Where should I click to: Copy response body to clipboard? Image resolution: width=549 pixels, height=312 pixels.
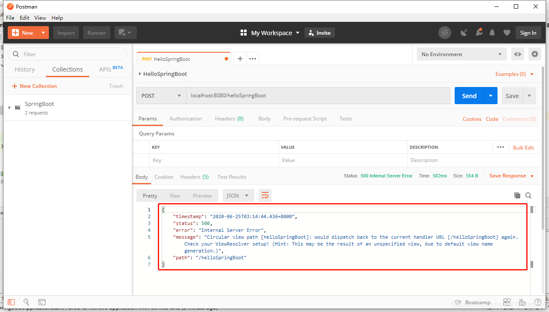click(x=517, y=195)
